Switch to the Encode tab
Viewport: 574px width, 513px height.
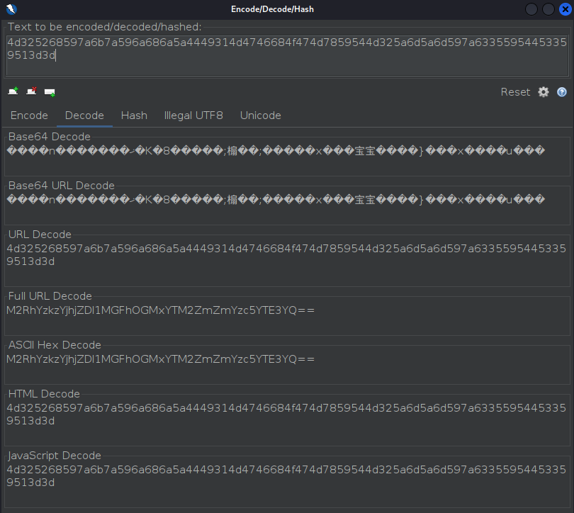click(29, 115)
